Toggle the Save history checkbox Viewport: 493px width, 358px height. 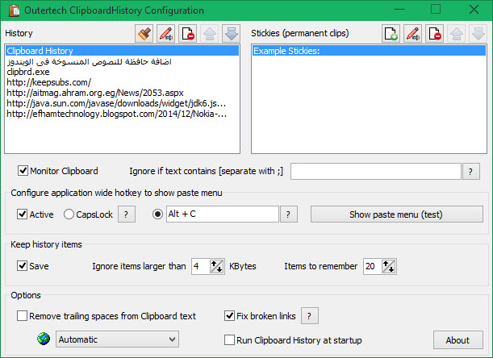[x=22, y=266]
